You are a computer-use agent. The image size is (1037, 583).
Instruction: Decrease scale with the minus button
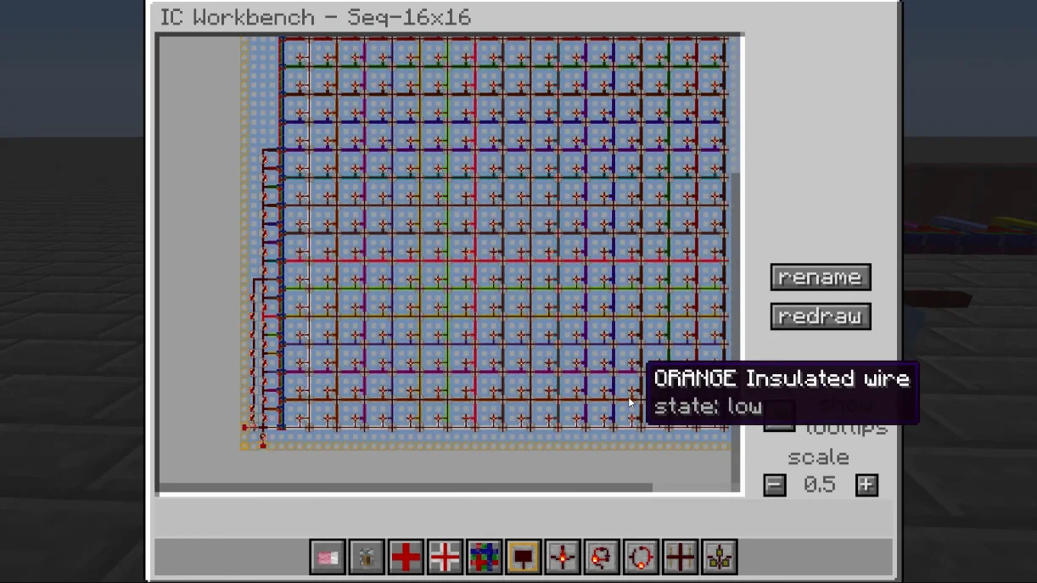(x=775, y=485)
